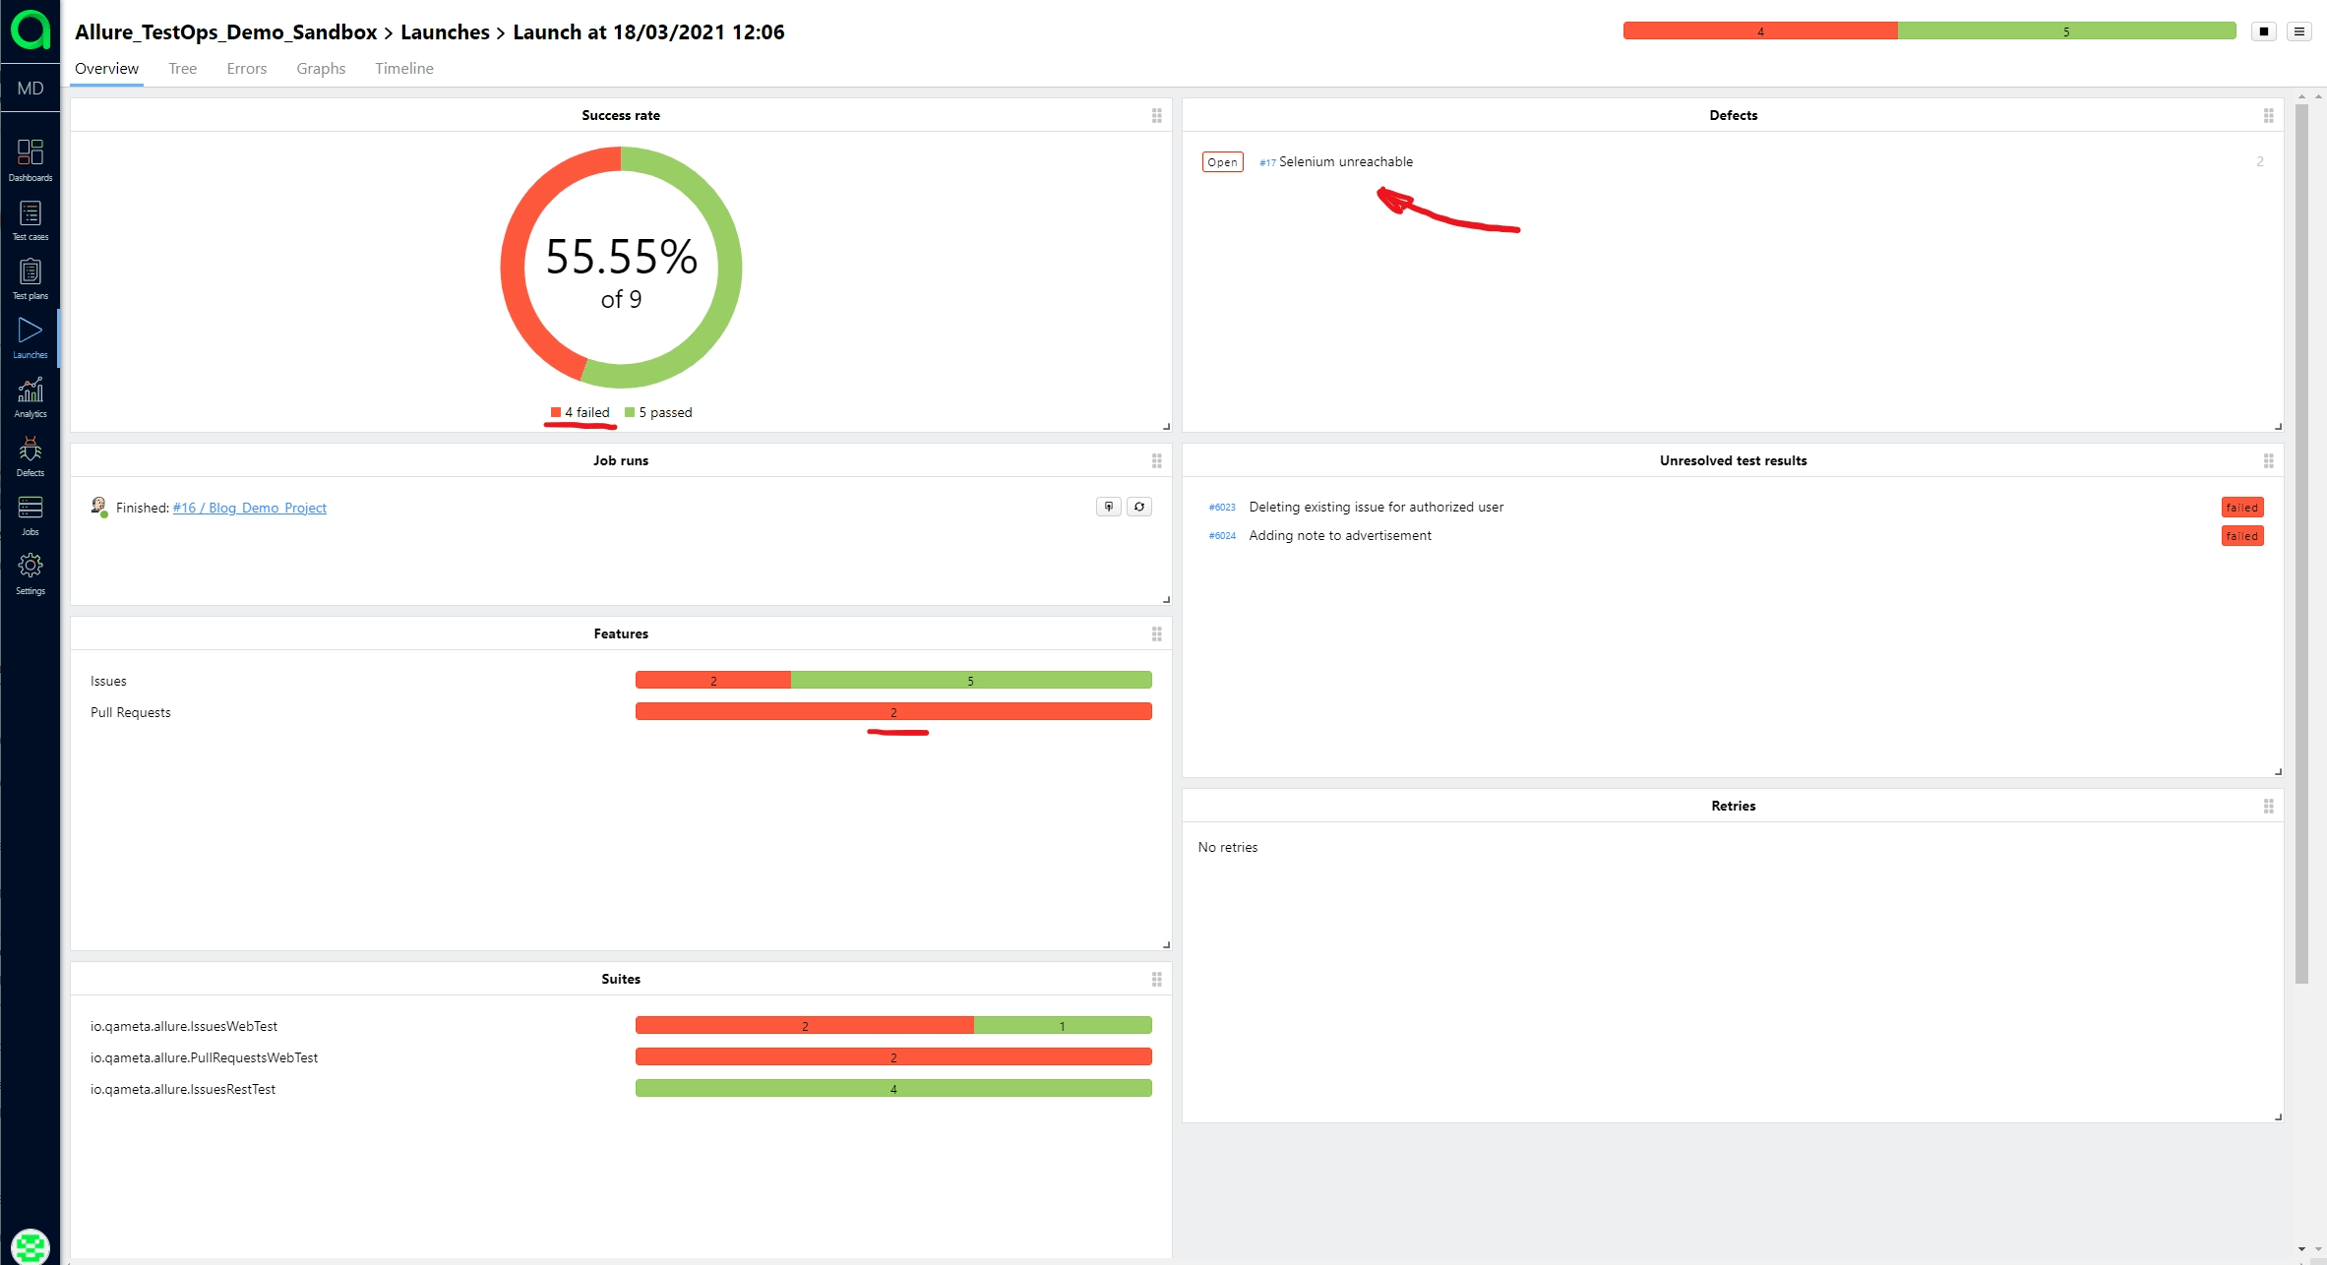Screen dimensions: 2327x1265
Task: Open the hamburger menu at top right
Action: point(2299,31)
